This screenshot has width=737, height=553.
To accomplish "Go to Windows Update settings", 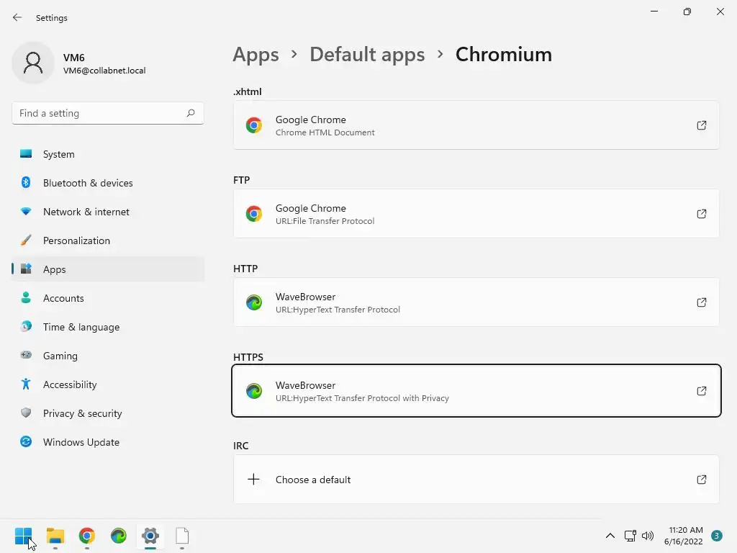I will coord(81,442).
